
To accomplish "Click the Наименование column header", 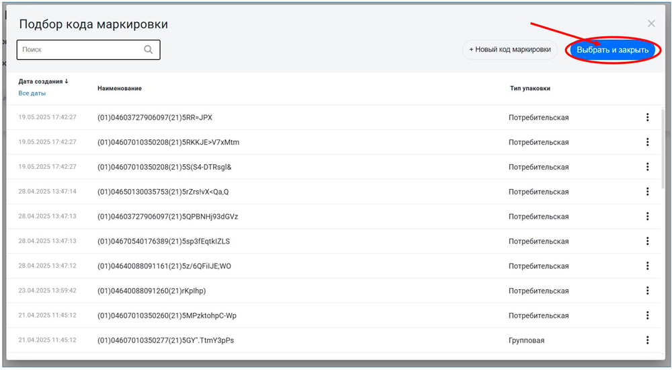I will 120,88.
